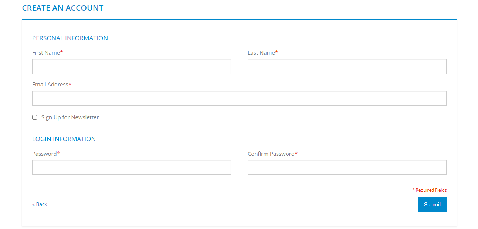The width and height of the screenshot is (478, 229).
Task: Select the Email Address input field
Action: tap(239, 98)
